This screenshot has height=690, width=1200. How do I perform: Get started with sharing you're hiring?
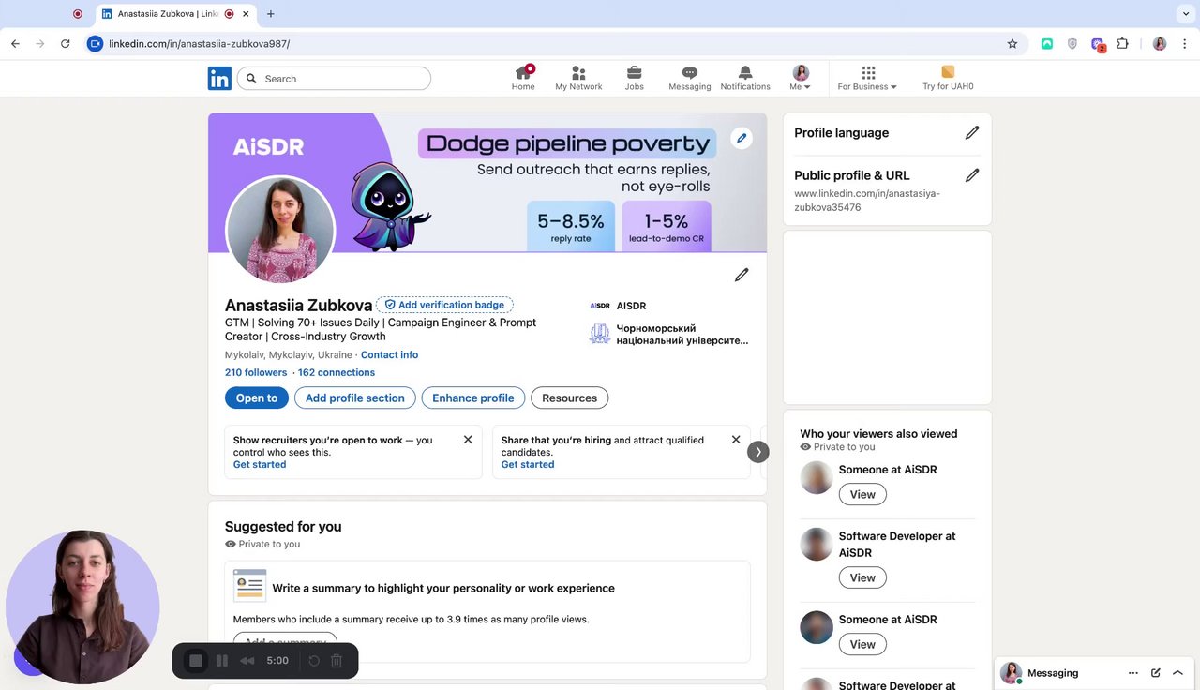[x=528, y=464]
